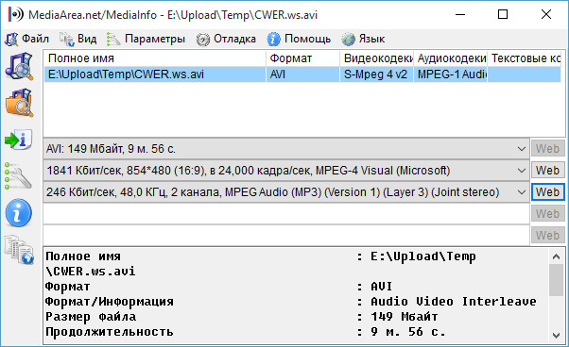
Task: Click the Open Folder sidebar icon
Action: 19,103
